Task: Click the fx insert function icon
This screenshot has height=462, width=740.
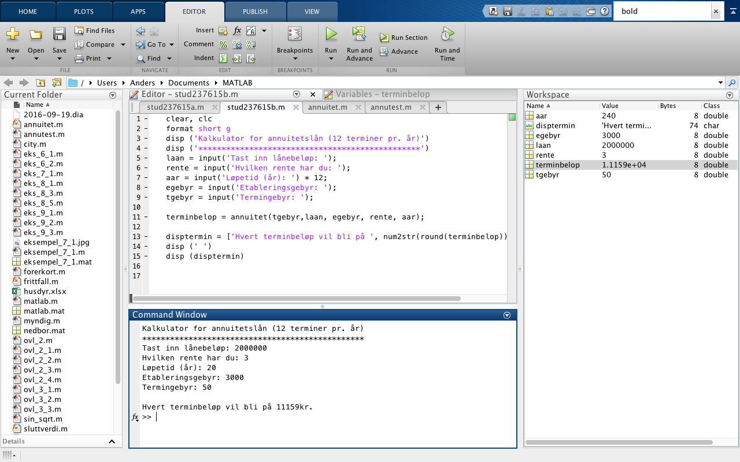Action: (x=237, y=31)
